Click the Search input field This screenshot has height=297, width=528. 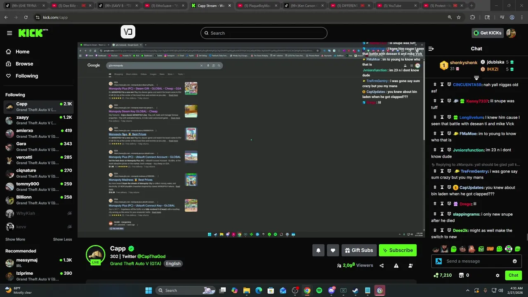(264, 33)
